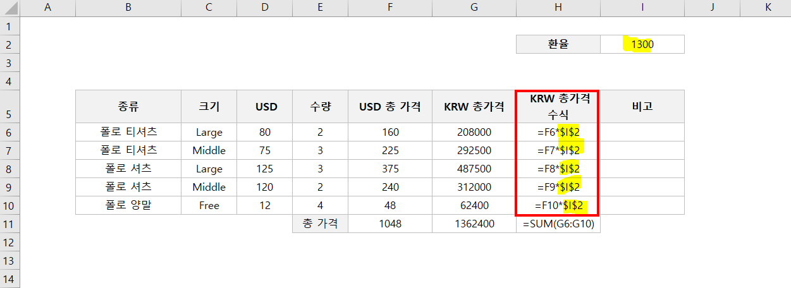Click the Free size cell
This screenshot has width=791, height=288.
point(209,205)
